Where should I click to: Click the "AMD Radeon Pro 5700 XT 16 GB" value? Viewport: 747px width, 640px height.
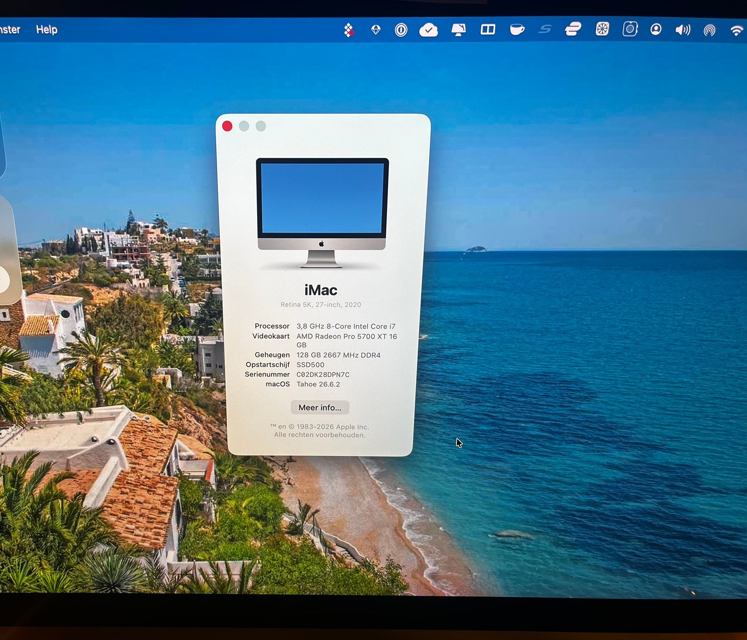(347, 340)
